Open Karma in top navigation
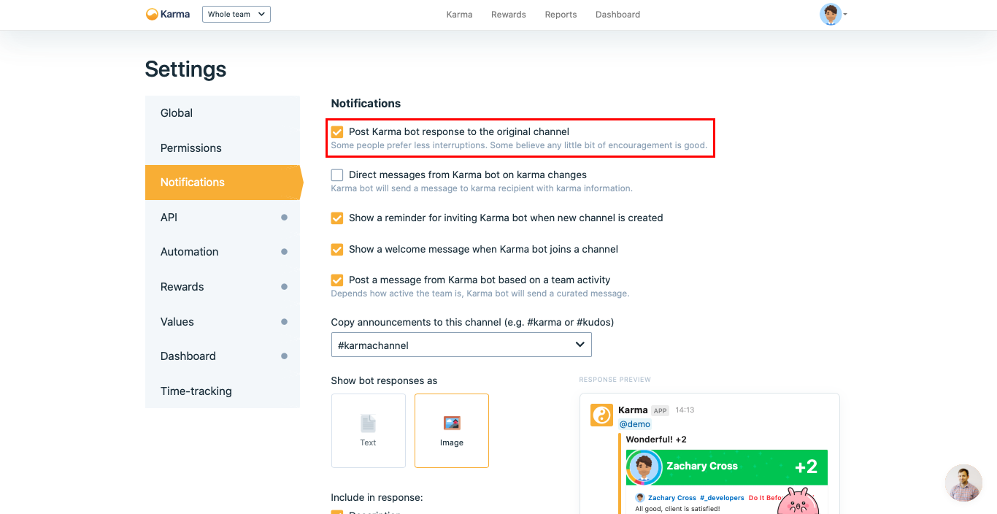Screen dimensions: 997x514 [x=459, y=15]
